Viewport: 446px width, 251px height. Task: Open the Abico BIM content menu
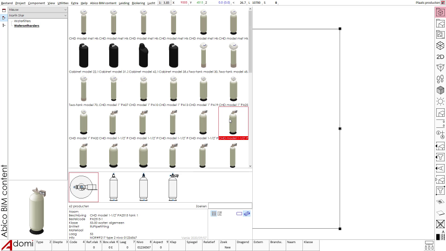pyautogui.click(x=103, y=3)
